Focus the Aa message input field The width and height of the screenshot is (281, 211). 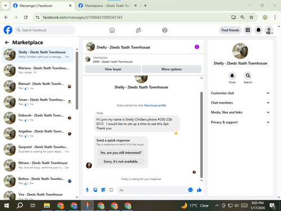click(x=152, y=190)
